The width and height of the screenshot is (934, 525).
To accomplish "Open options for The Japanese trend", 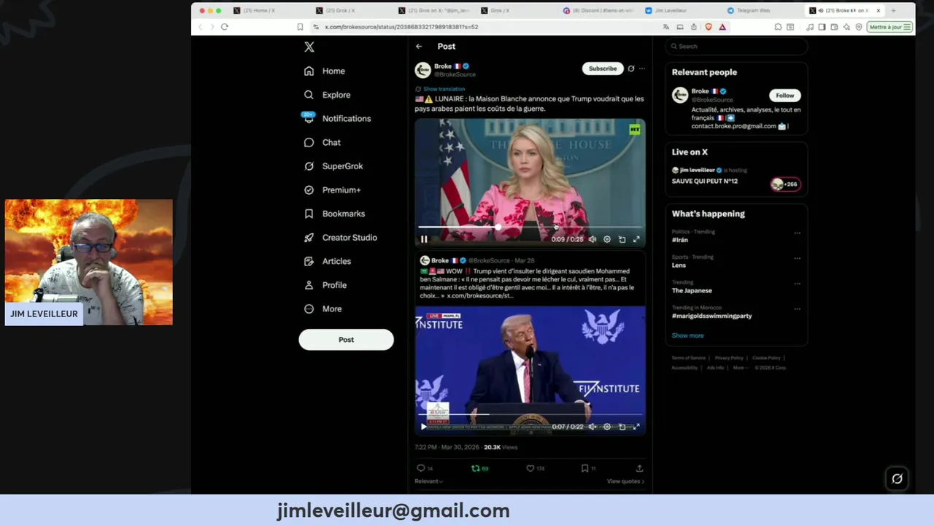I will tap(797, 284).
